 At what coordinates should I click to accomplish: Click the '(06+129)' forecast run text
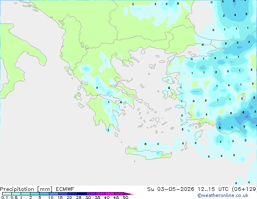(x=244, y=189)
